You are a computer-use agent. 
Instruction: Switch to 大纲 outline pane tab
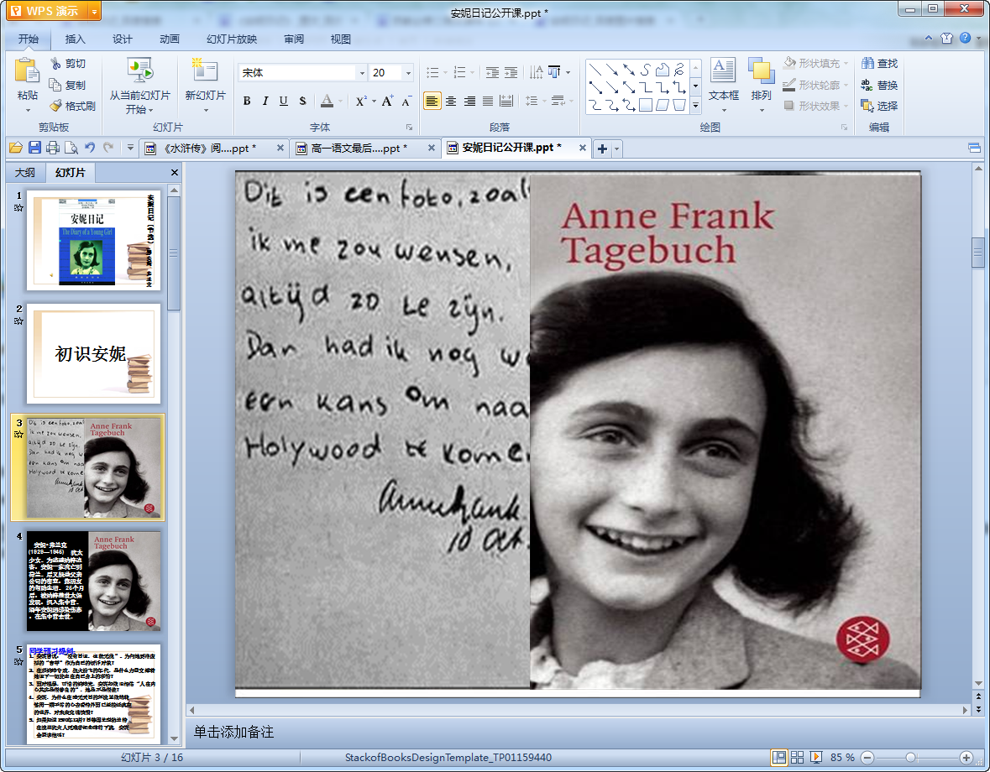click(25, 172)
